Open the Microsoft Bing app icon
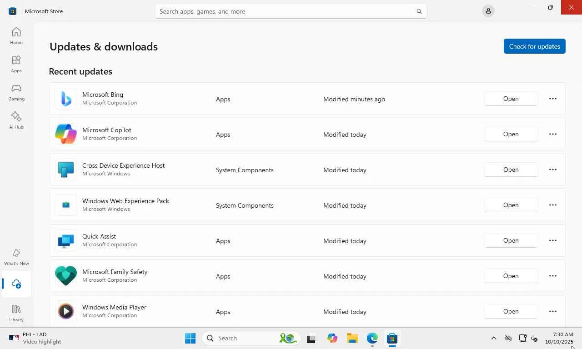582x349 pixels. pos(66,99)
